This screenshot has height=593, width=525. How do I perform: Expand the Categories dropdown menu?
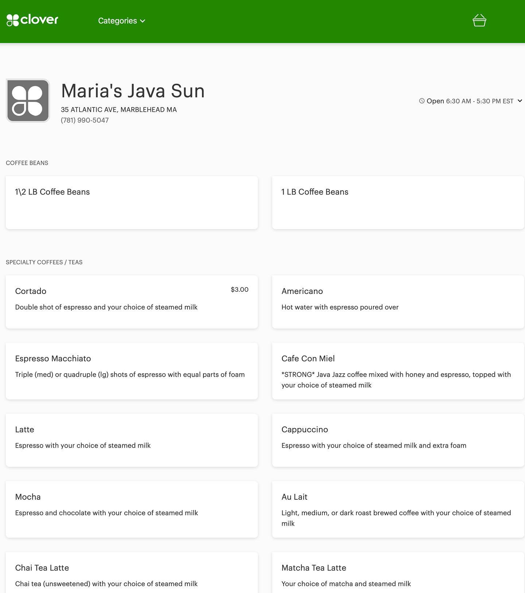[121, 21]
